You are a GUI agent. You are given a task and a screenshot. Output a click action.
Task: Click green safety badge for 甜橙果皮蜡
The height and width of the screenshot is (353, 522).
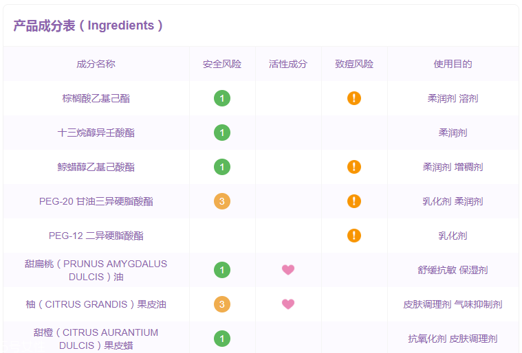pyautogui.click(x=221, y=339)
